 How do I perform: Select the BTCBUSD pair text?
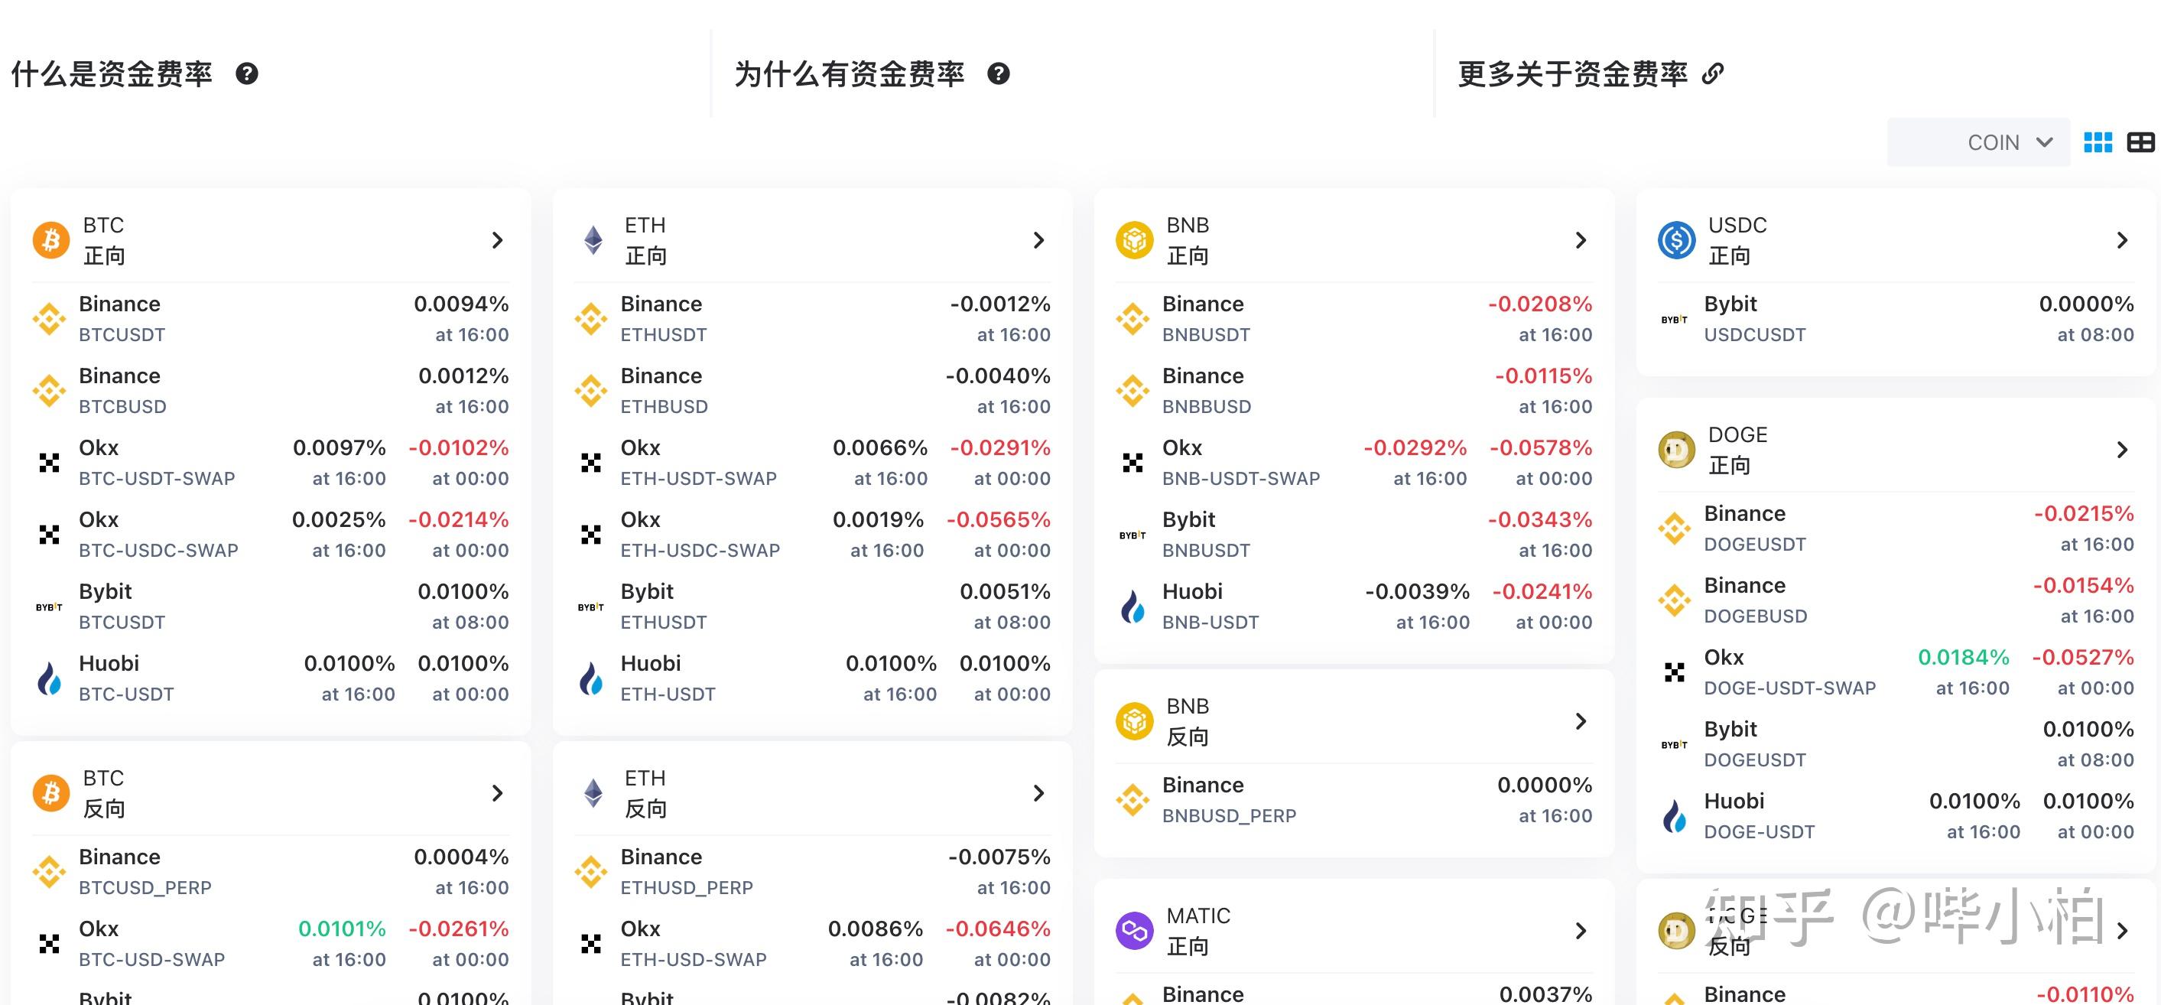(122, 407)
